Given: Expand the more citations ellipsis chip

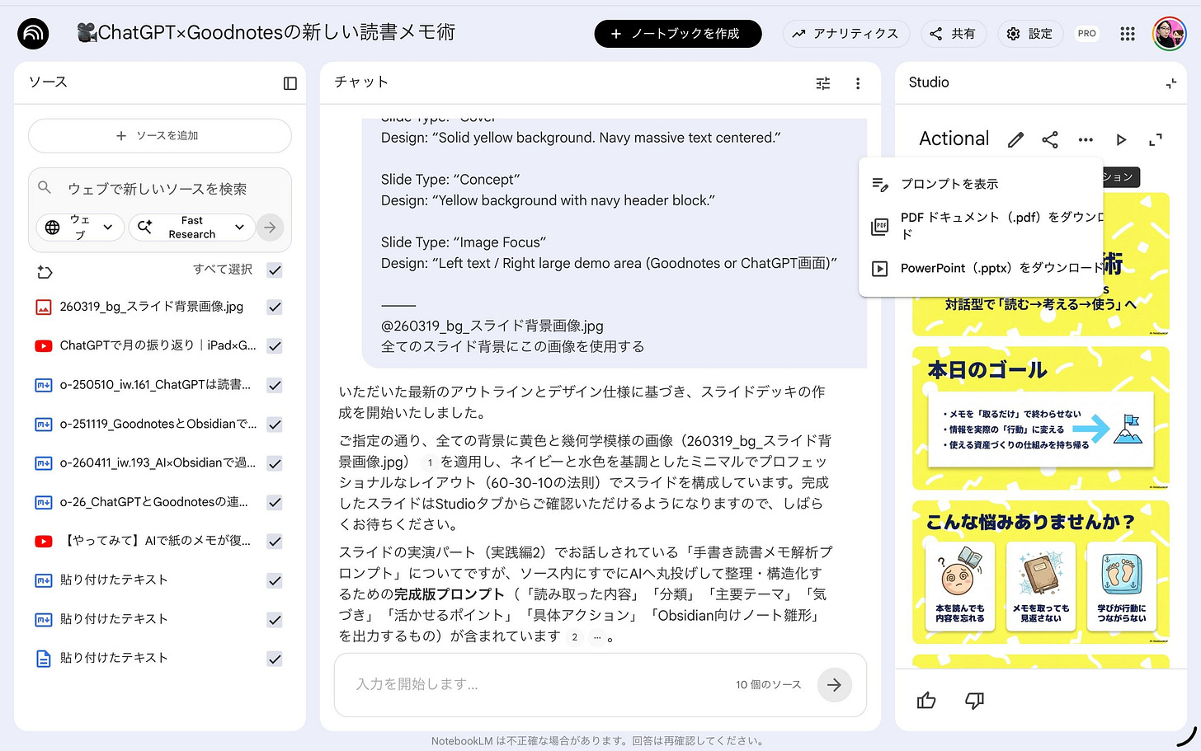Looking at the screenshot, I should tap(597, 637).
